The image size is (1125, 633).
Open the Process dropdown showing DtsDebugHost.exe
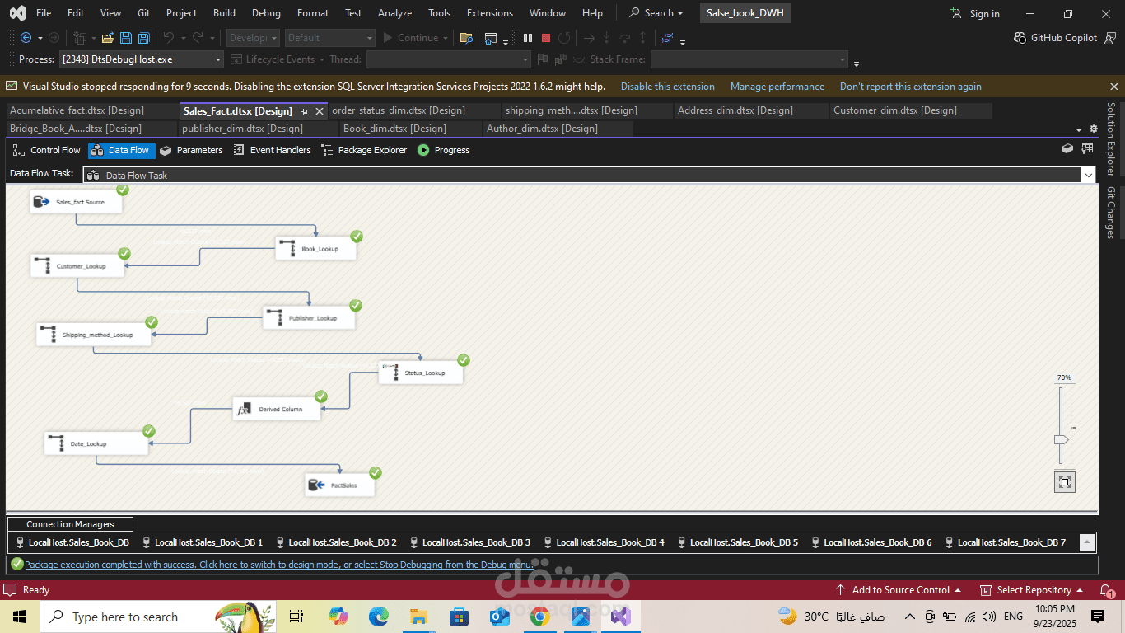[x=218, y=59]
